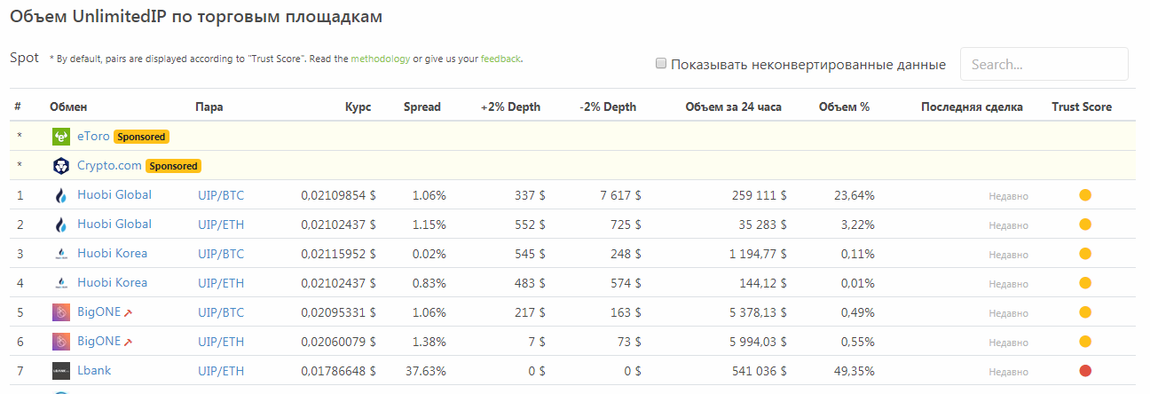Enable Показывать неконвертированные данные checkbox

click(661, 63)
